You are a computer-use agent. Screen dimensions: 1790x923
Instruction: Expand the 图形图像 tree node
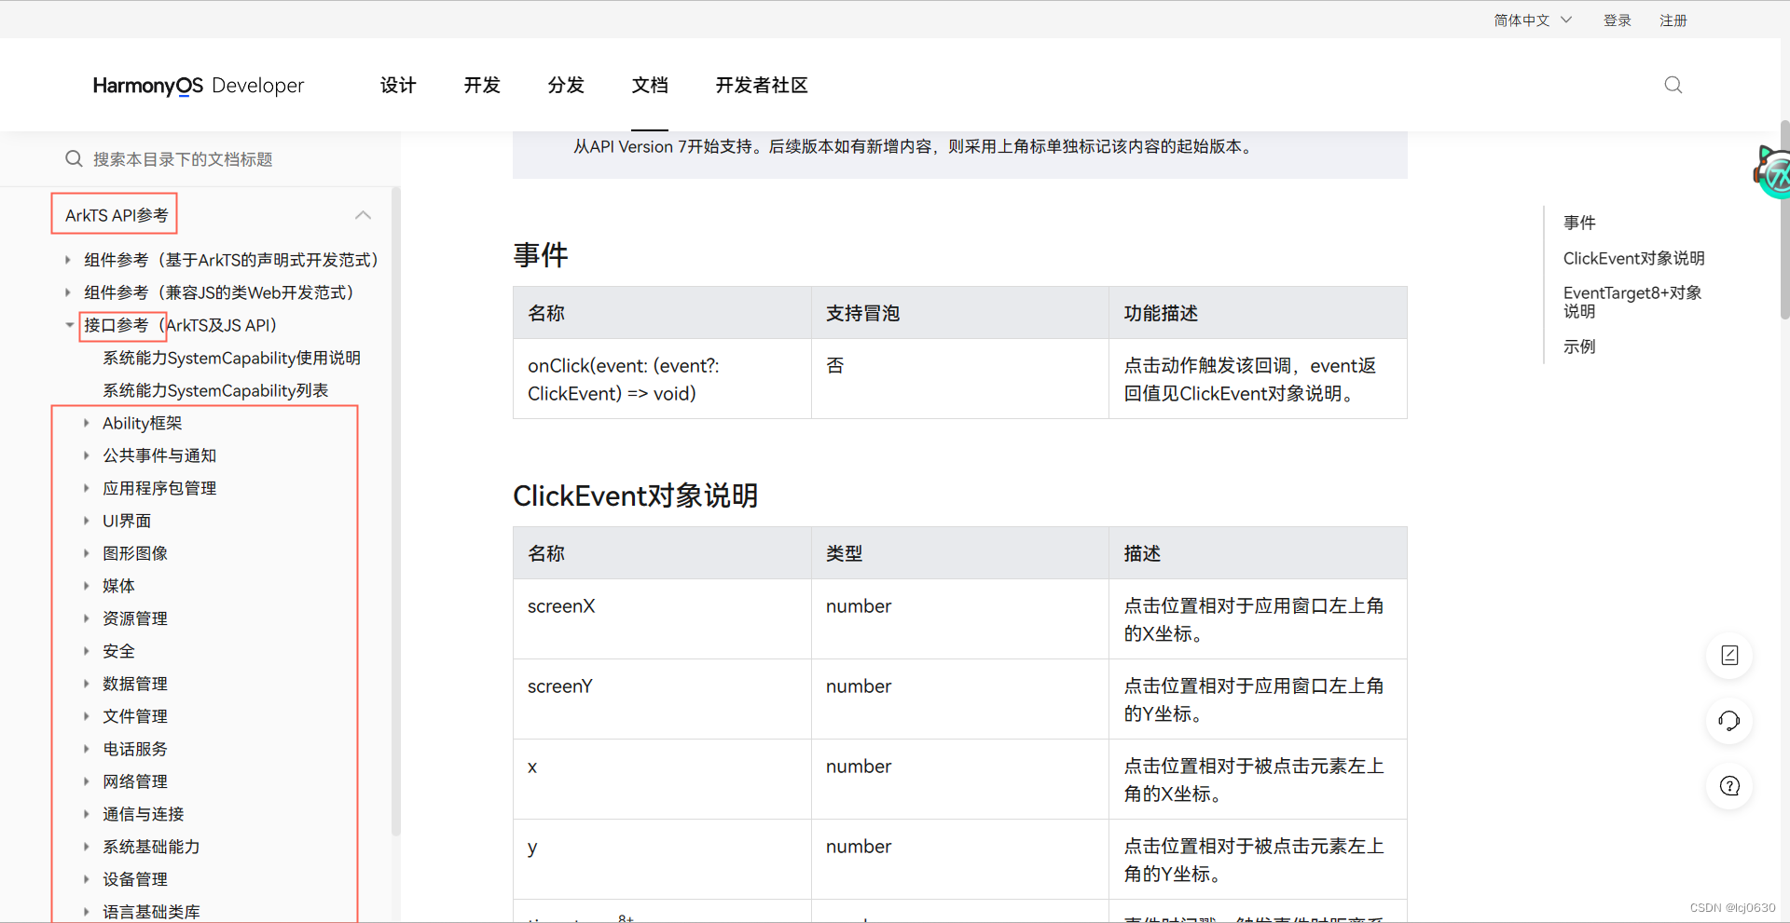[86, 553]
